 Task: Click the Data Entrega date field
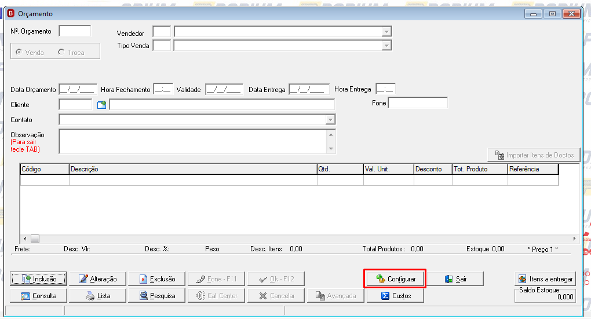(309, 89)
